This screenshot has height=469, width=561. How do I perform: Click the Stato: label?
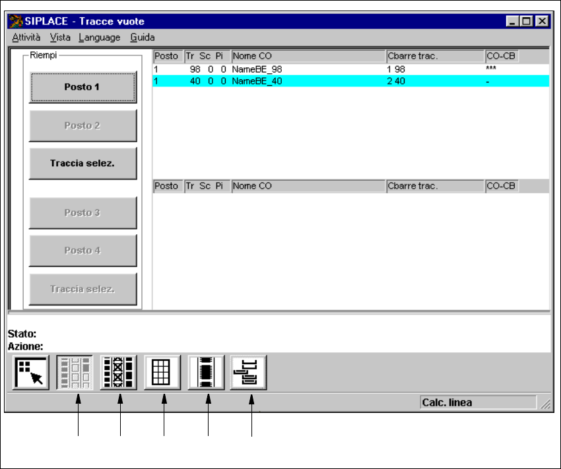tap(22, 334)
